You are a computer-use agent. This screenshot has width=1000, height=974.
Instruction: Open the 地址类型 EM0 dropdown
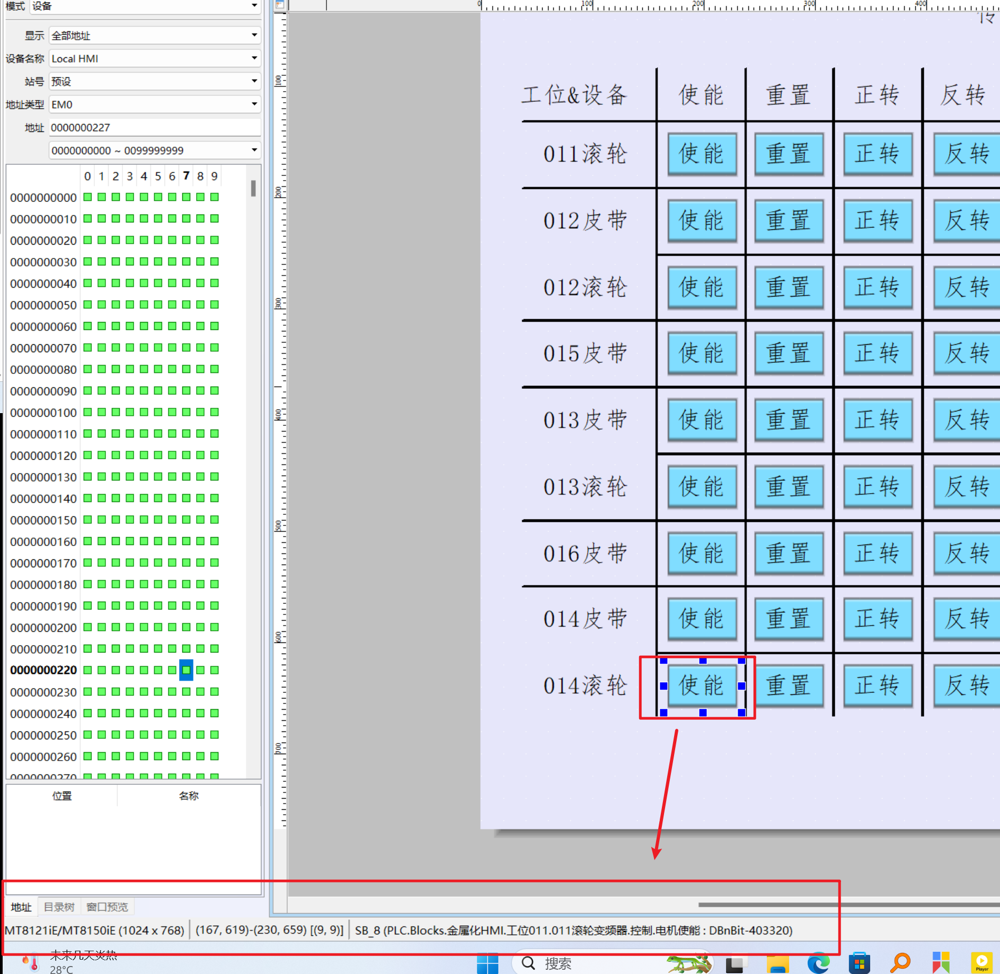(x=254, y=104)
